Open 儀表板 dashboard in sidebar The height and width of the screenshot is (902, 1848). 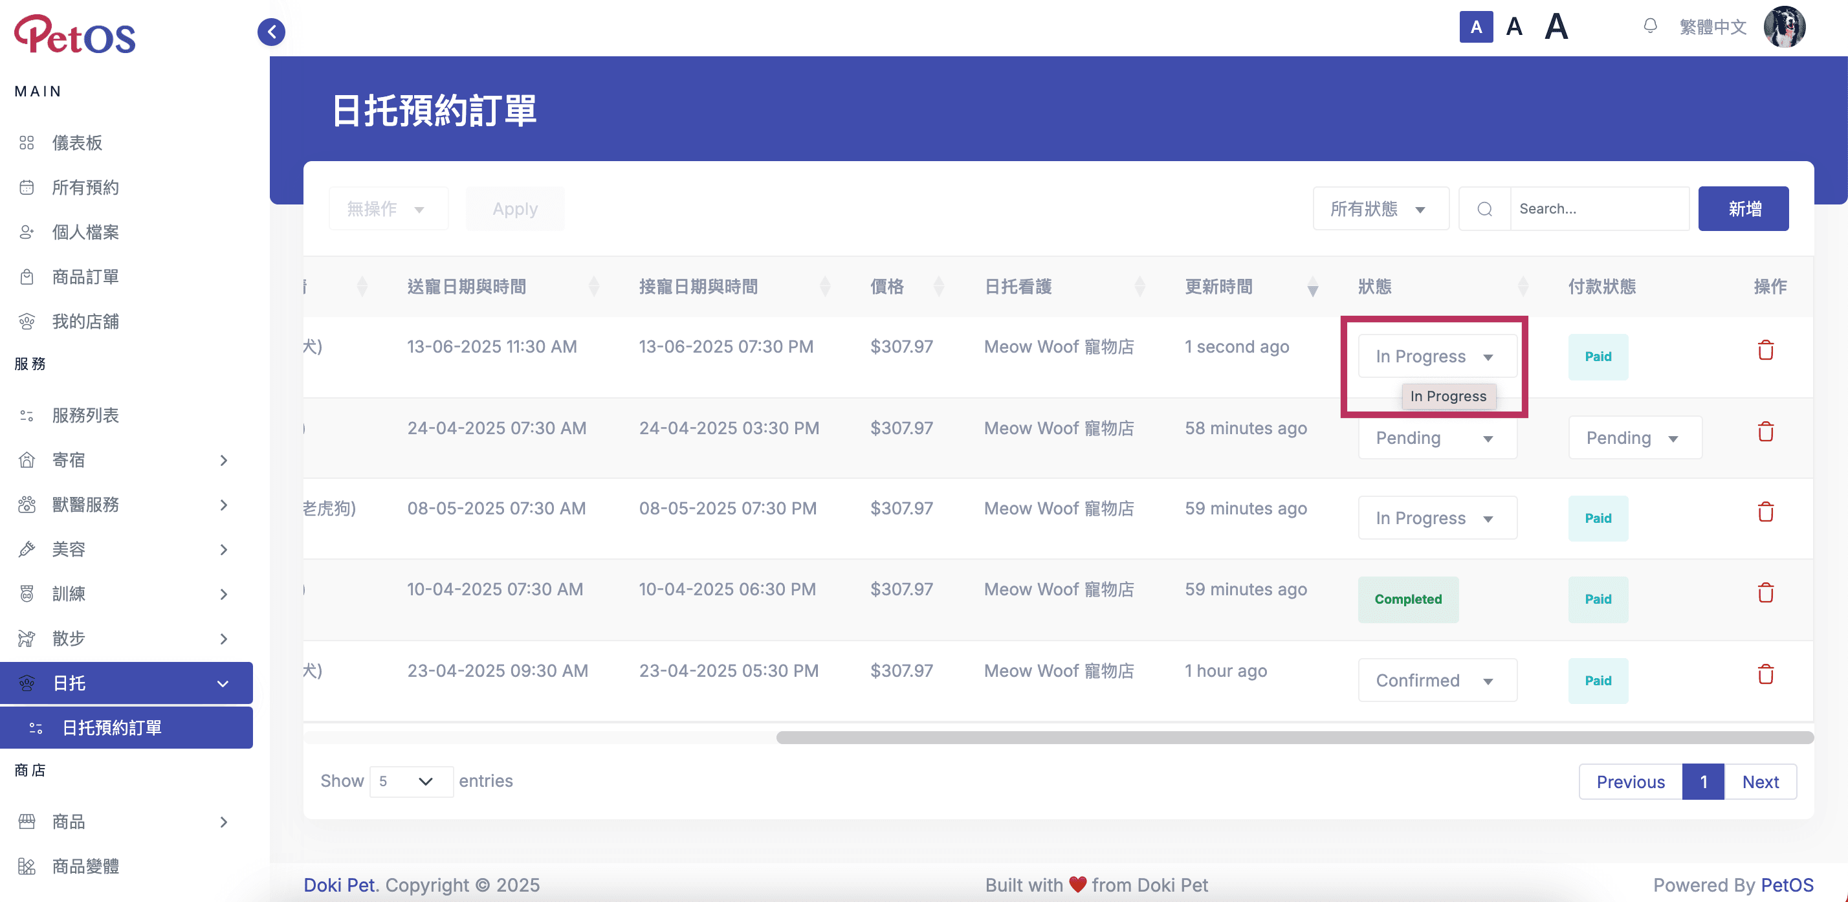click(77, 143)
